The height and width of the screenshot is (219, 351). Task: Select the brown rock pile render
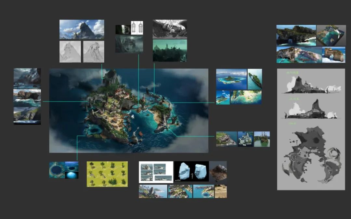[x=218, y=171]
